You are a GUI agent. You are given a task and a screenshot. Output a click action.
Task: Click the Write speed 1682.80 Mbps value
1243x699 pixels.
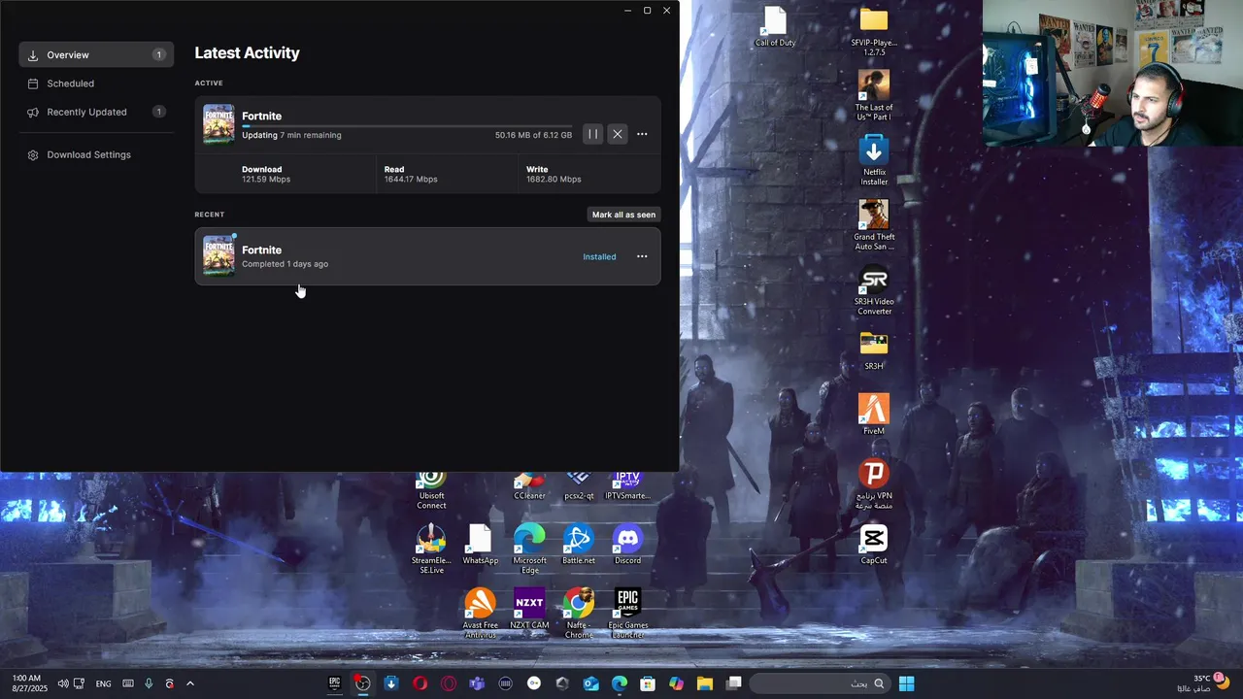coord(554,180)
